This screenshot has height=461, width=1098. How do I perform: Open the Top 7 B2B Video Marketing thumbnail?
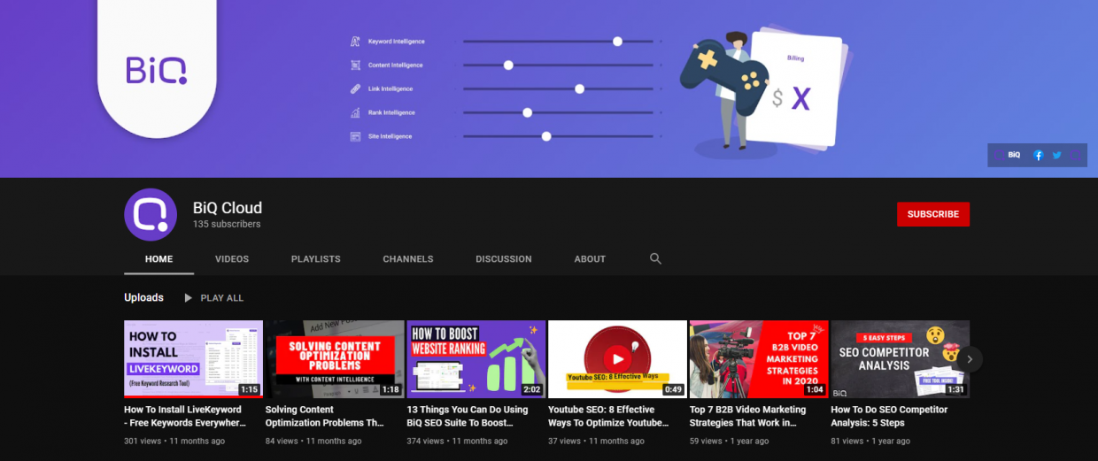[x=759, y=358]
